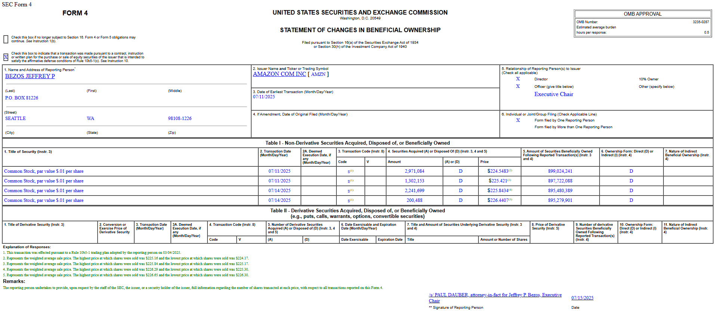Click the 899,024,241 beneficially owned amount
This screenshot has width=715, height=311.
[x=560, y=171]
